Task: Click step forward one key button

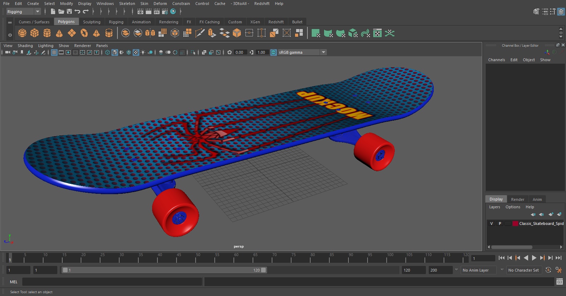Action: (542, 258)
